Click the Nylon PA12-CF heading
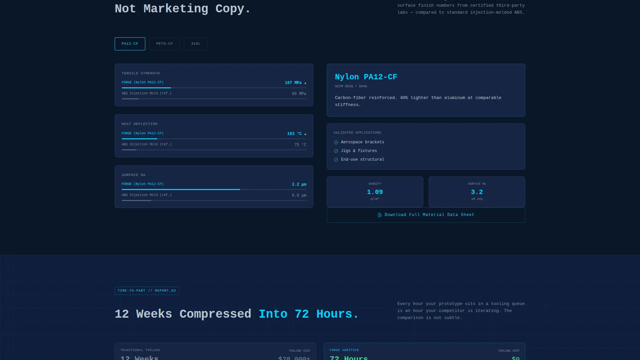 pos(366,77)
